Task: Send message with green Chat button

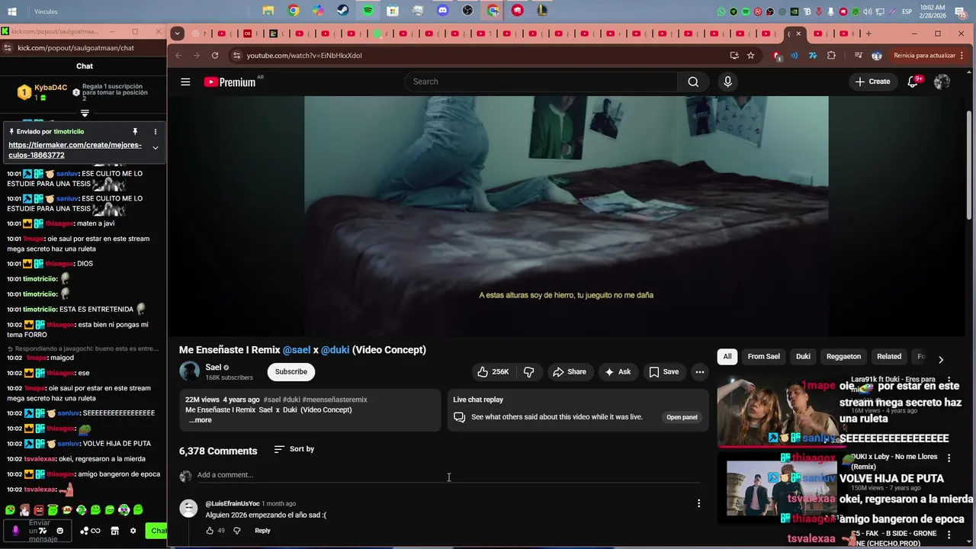Action: point(157,531)
